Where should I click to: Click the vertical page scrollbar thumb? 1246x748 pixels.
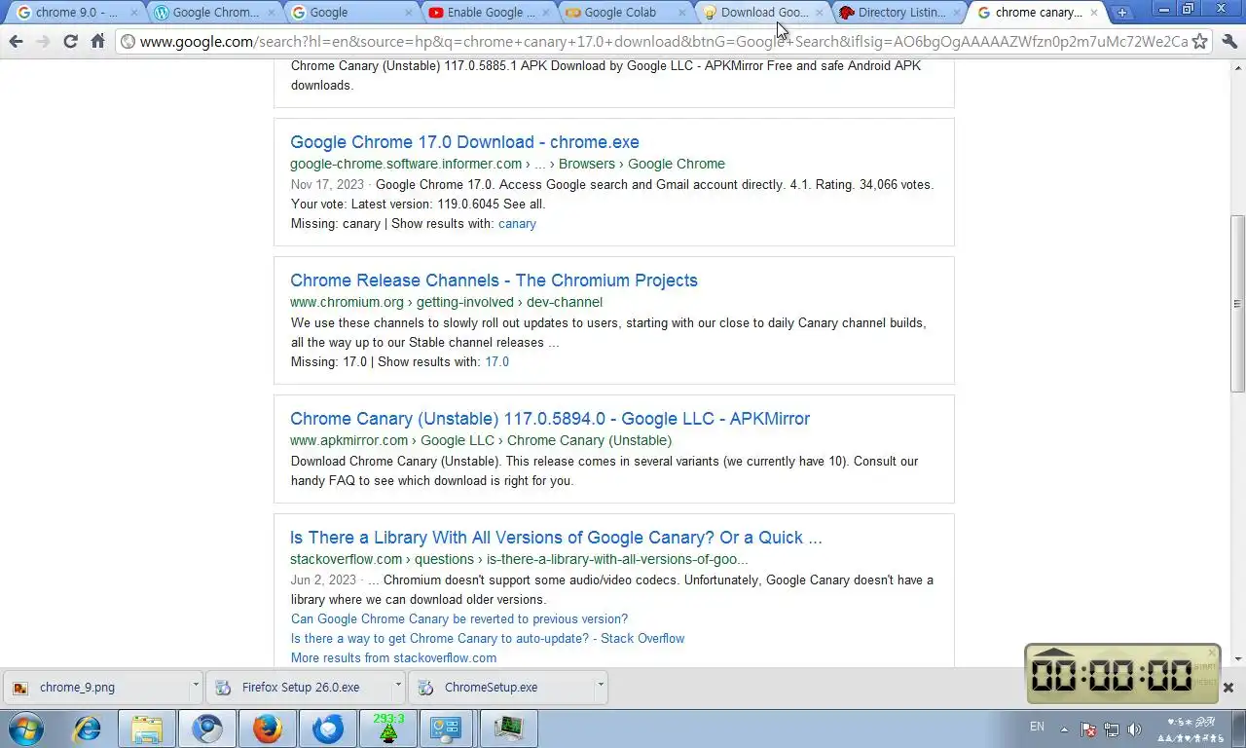pos(1237,304)
